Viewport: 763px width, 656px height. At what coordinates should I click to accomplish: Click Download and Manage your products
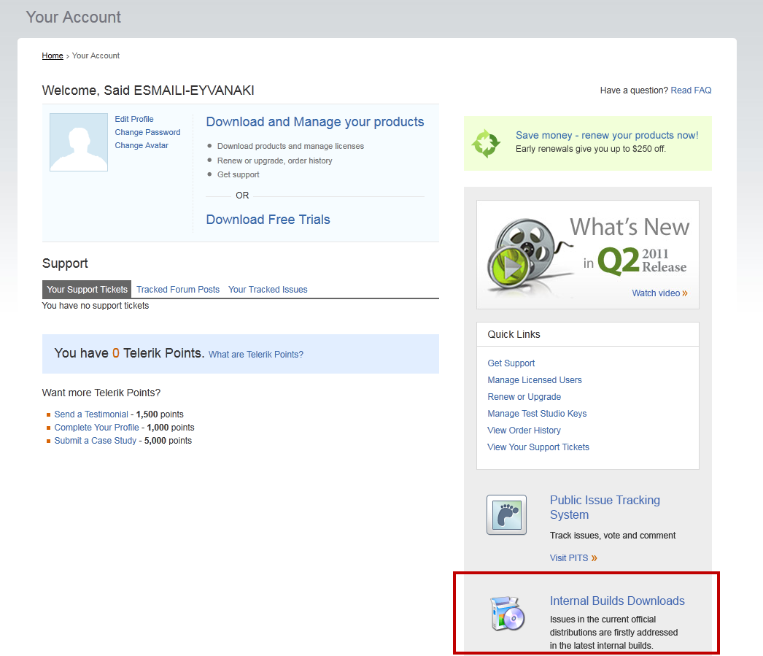[x=314, y=122]
